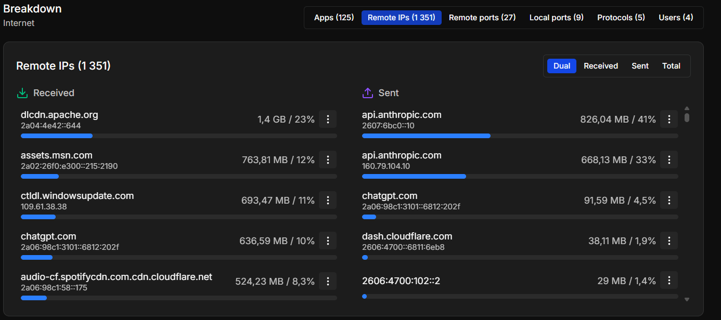721x320 pixels.
Task: Open options for api.anthropic.com 2607:6bc0::10
Action: (669, 119)
